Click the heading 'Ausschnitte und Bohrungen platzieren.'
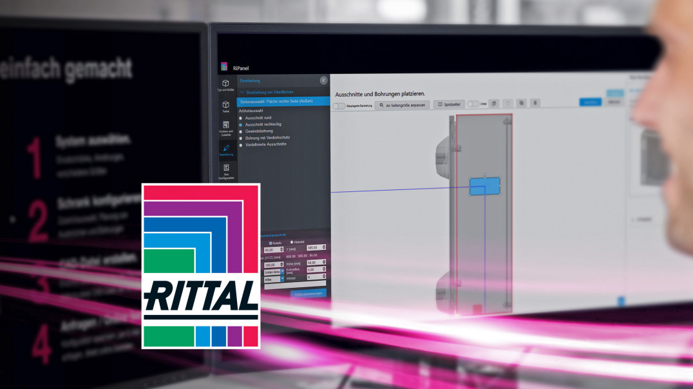The height and width of the screenshot is (389, 693). point(380,94)
